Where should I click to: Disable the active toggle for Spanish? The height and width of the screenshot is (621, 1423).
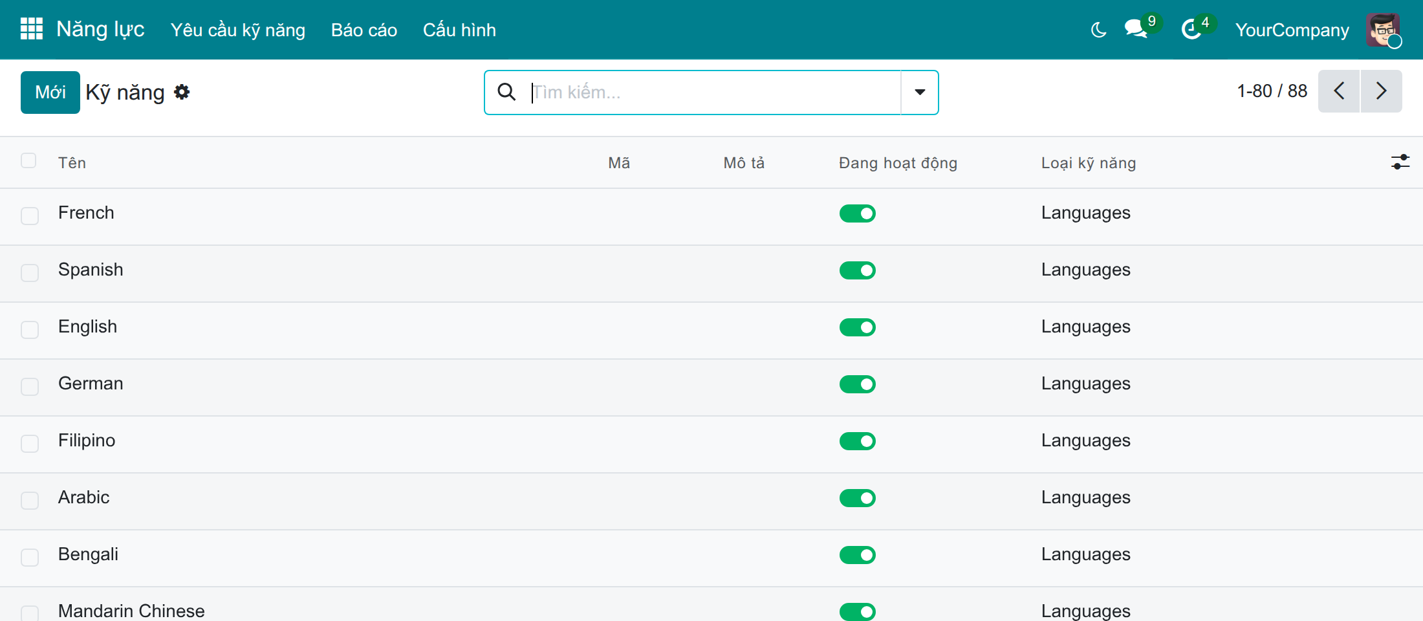pyautogui.click(x=858, y=270)
